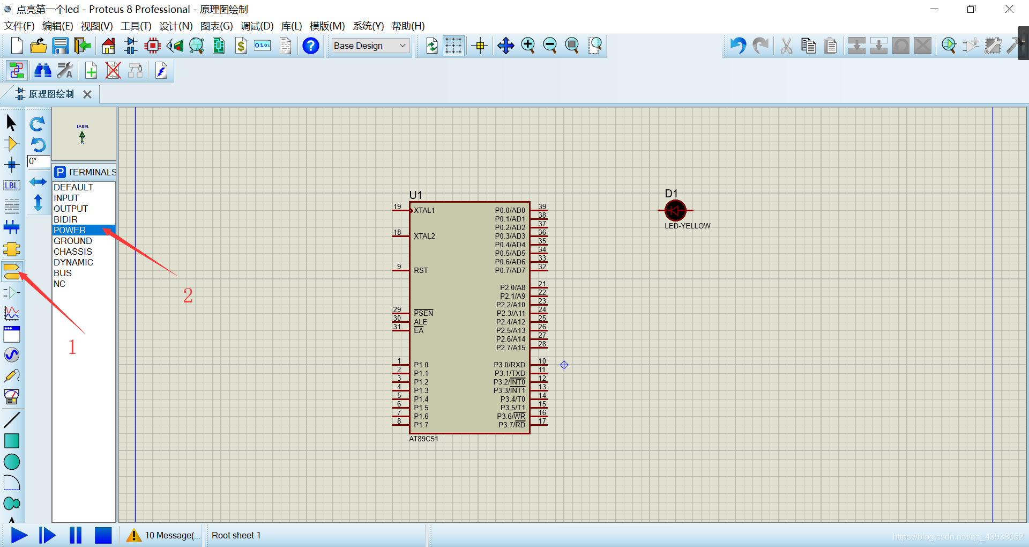Screen dimensions: 1029x547
Task: Stop the simulation
Action: pos(103,535)
